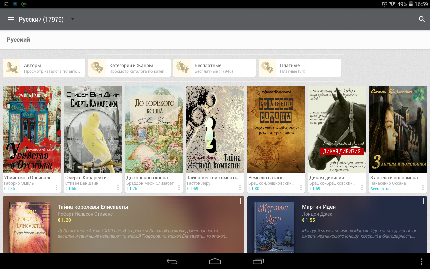Screen dimensions: 430x269
Task: Tap the search magnifier icon
Action: (422, 19)
